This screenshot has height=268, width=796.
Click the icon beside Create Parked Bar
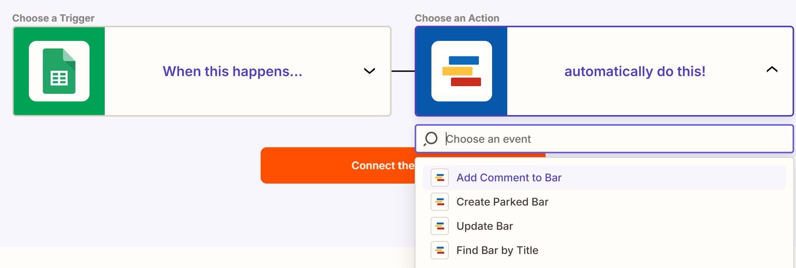point(440,202)
